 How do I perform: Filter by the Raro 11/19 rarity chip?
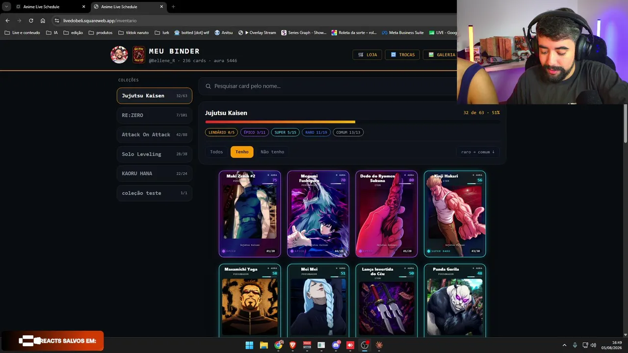point(316,132)
